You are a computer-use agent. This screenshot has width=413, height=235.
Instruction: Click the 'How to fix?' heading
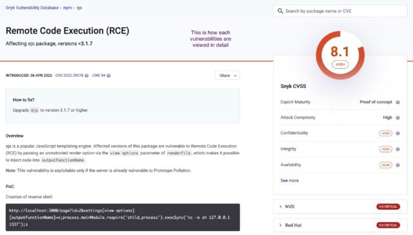click(x=23, y=100)
